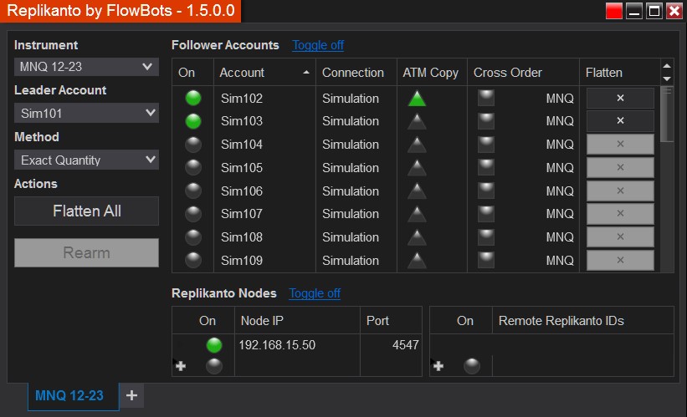The height and width of the screenshot is (417, 687).
Task: Enable follower account Sim109
Action: 193,260
